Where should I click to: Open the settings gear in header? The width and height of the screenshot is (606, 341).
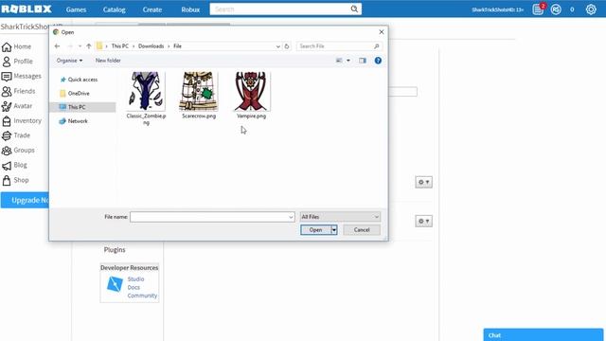point(591,9)
